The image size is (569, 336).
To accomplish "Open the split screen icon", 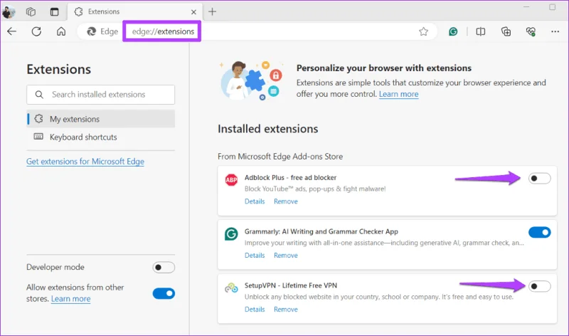I will pyautogui.click(x=481, y=31).
